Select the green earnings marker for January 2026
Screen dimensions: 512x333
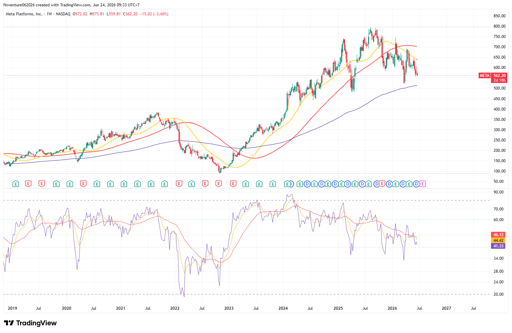click(x=396, y=184)
